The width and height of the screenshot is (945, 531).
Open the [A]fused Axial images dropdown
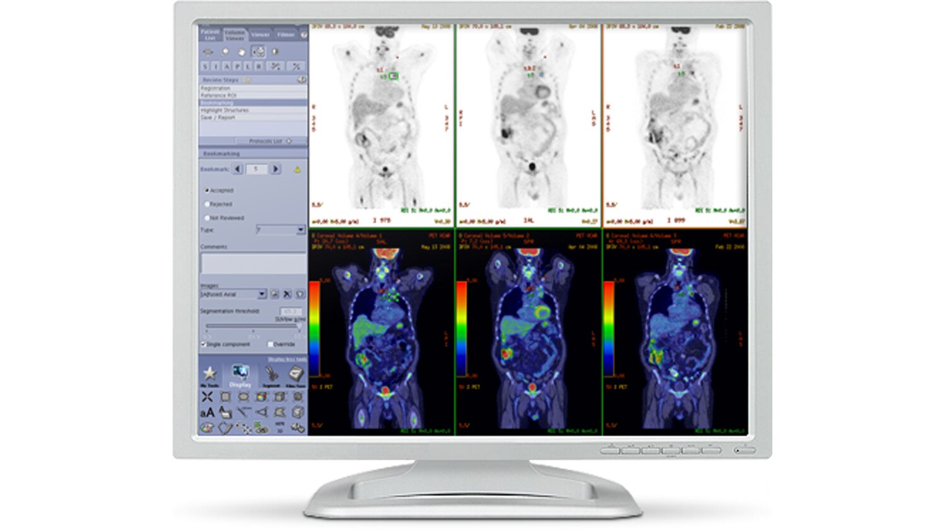click(261, 293)
